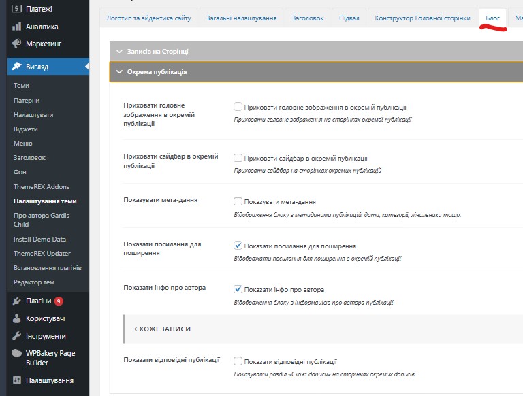Screen dimensions: 523x396
Task: Enable hiding featured image in single post
Action: pos(238,107)
